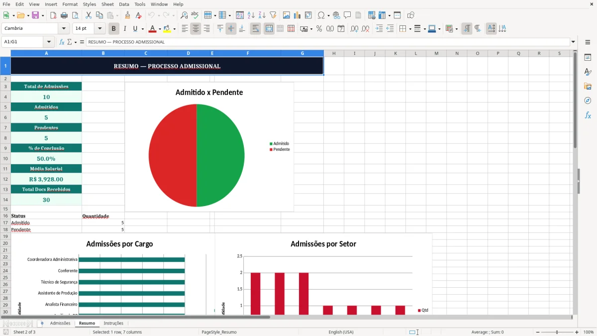The width and height of the screenshot is (597, 336).
Task: Open sidebar Styles panel icon
Action: [x=588, y=72]
